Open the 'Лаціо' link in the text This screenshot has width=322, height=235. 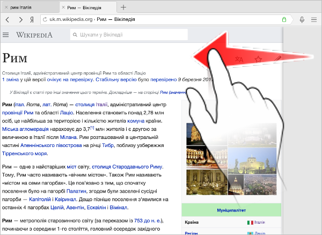[67, 113]
